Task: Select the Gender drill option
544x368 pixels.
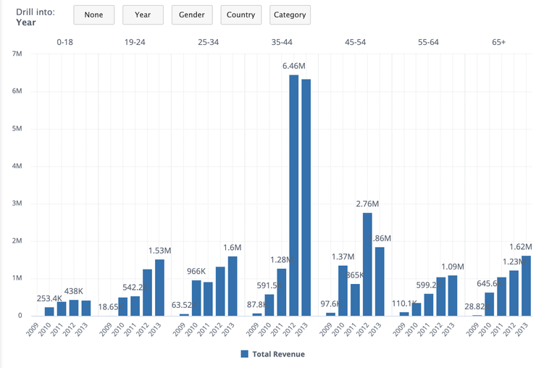Action: [x=192, y=14]
